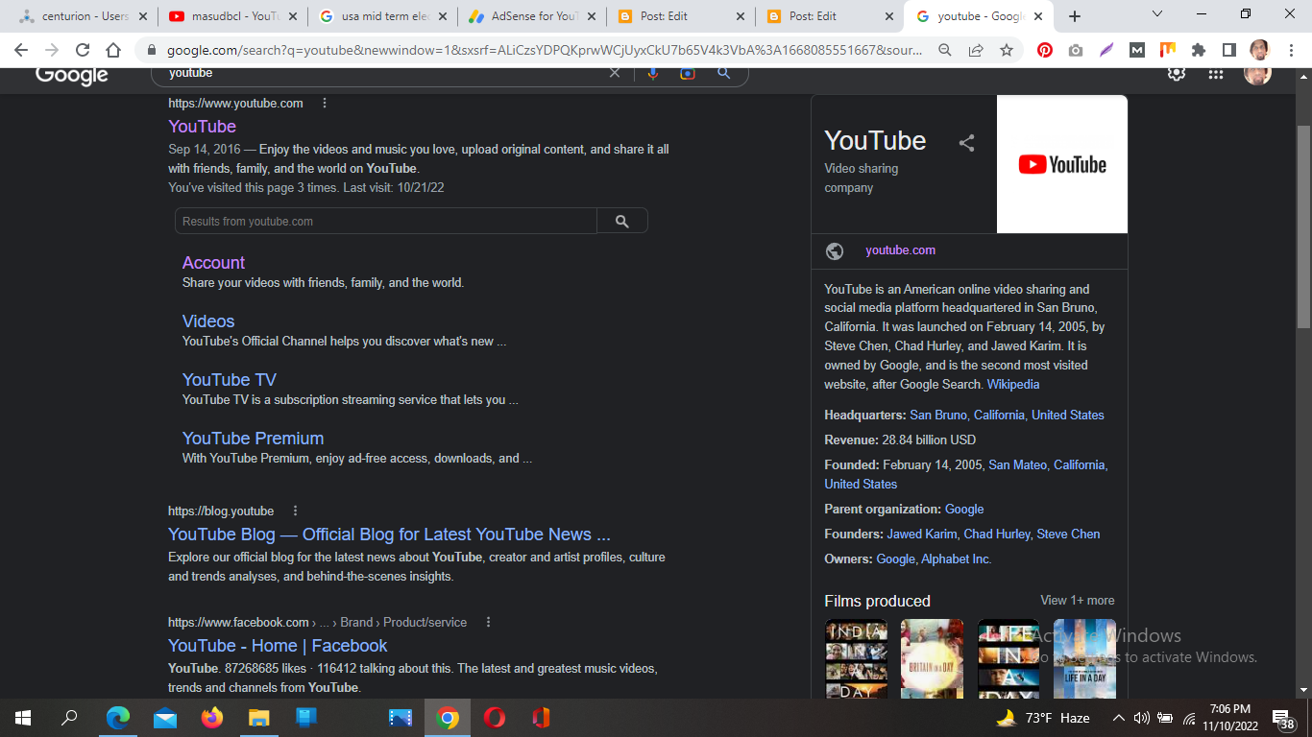The image size is (1312, 737).
Task: Open the India in a Day film thumbnail
Action: (857, 658)
